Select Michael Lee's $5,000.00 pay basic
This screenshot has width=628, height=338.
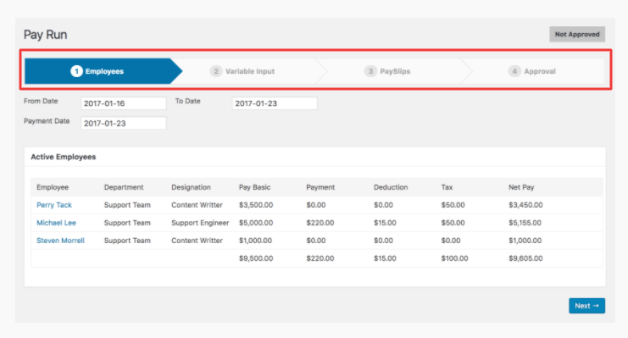[256, 223]
